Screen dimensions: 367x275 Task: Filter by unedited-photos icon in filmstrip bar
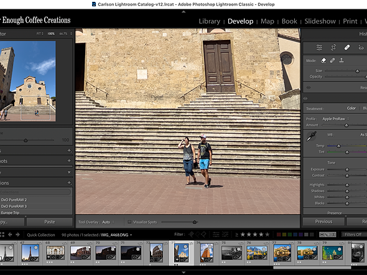coord(225,235)
